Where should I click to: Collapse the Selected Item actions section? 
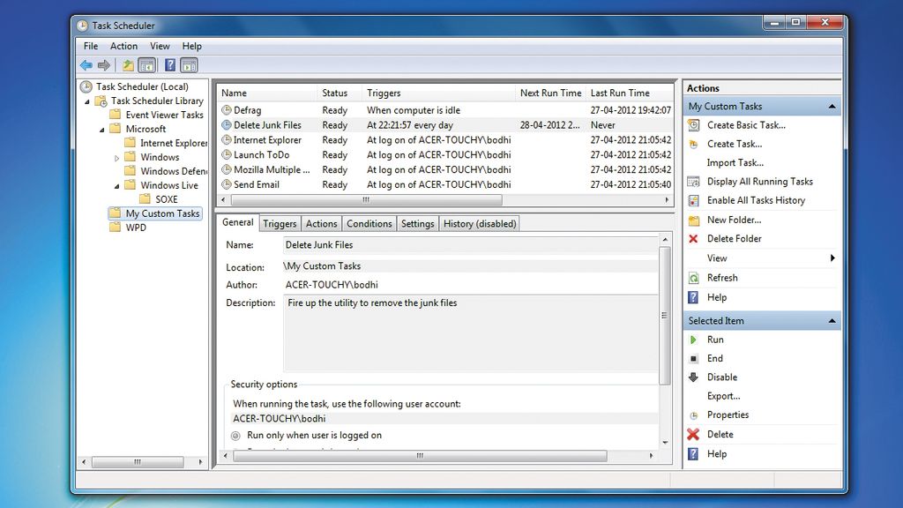tap(832, 320)
